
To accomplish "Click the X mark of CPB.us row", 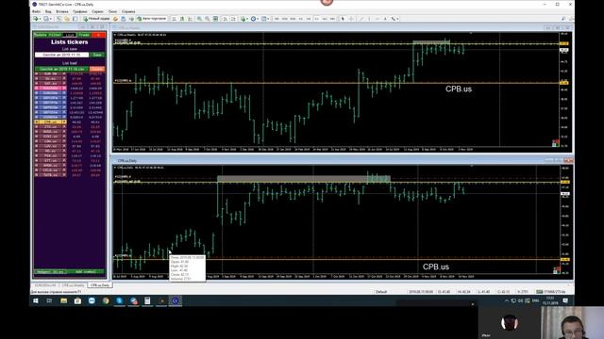I will [x=64, y=121].
